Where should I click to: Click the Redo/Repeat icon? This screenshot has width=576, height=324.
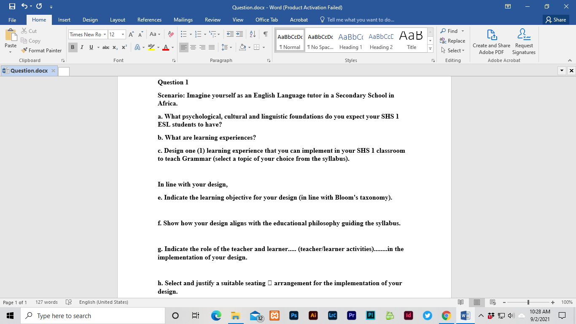39,7
